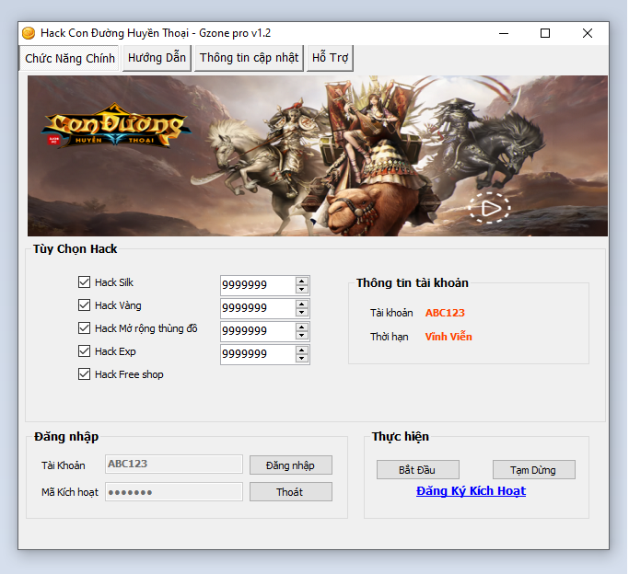This screenshot has height=574, width=629.
Task: Open the Đăng Ký Kích Hoạt link
Action: (471, 491)
